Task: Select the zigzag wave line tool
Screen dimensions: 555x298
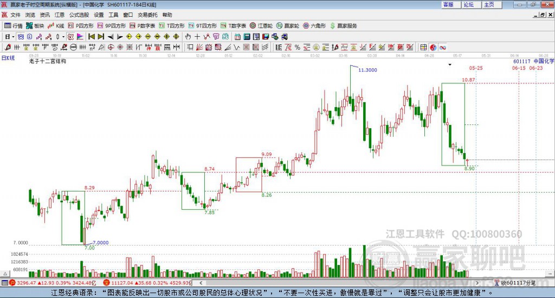Action: [237, 47]
